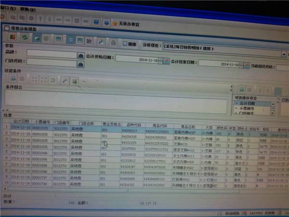Screen dimensions: 289x217
Task: Click the blue help question mark icon
Action: 106,22
